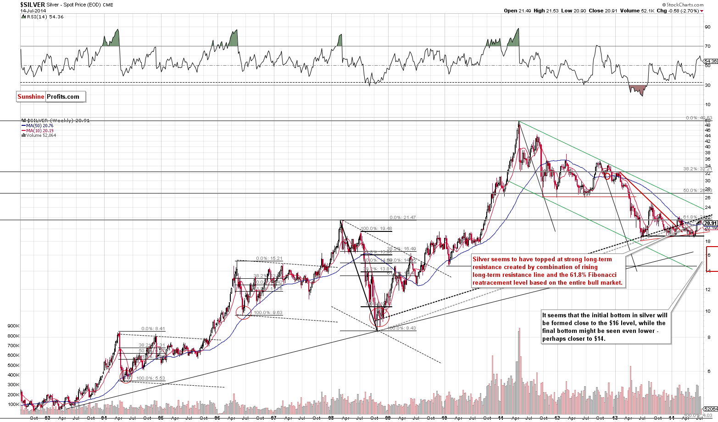Click the 09 year label on time axis

388,418
